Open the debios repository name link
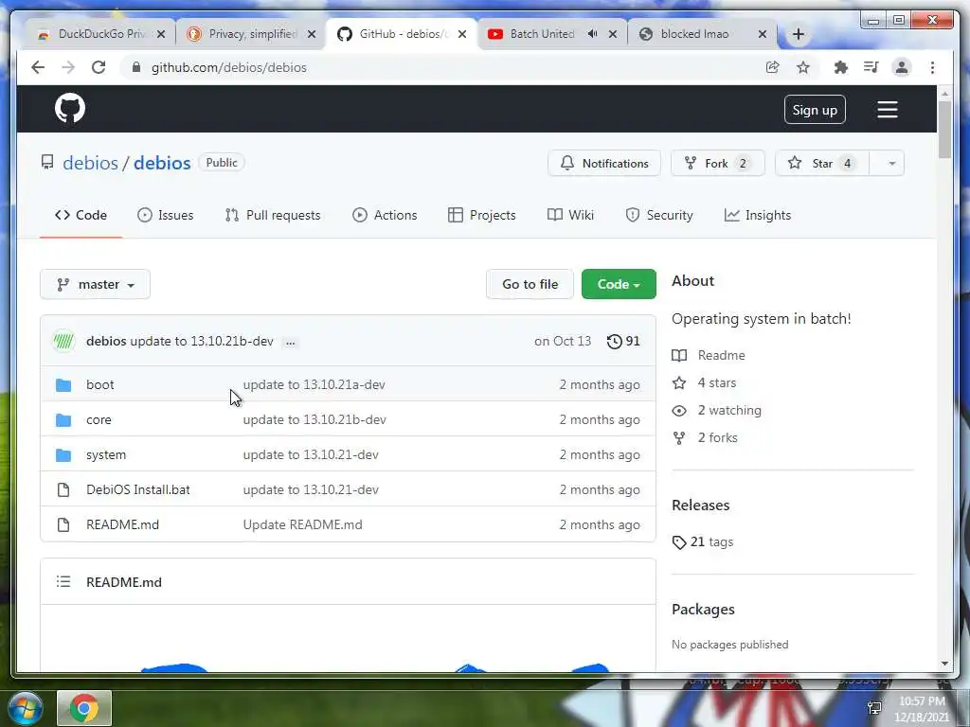The width and height of the screenshot is (970, 727). (x=162, y=163)
